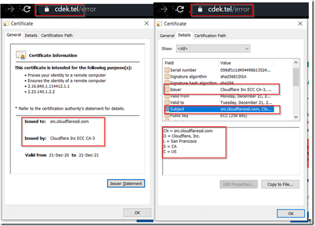This screenshot has width=315, height=226.
Task: Reload the page in the left browser bar
Action: point(27,9)
